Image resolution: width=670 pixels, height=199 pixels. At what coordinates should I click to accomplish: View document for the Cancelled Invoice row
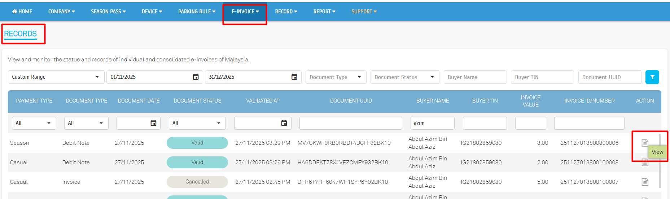(x=645, y=182)
